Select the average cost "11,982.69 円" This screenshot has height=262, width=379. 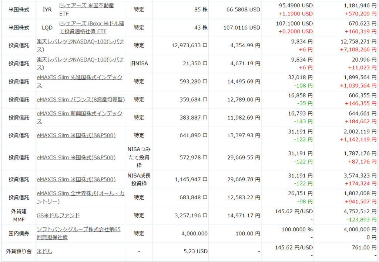coord(244,117)
